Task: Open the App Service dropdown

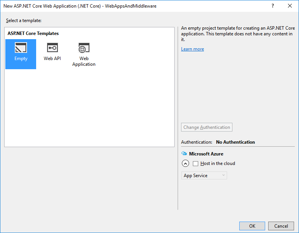Action: coord(204,176)
